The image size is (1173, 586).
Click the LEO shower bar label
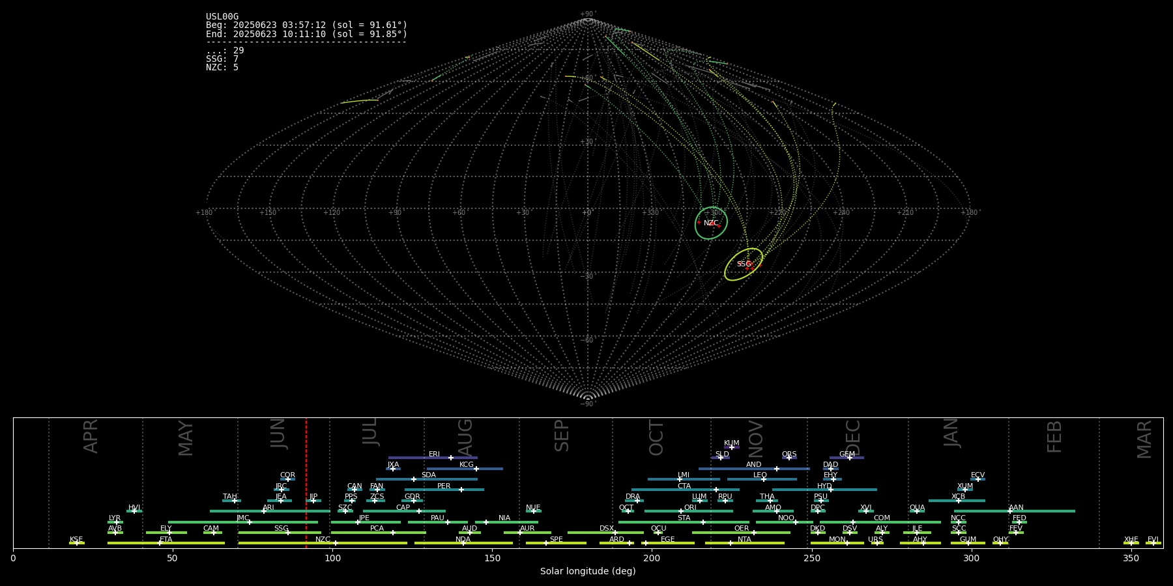point(760,475)
